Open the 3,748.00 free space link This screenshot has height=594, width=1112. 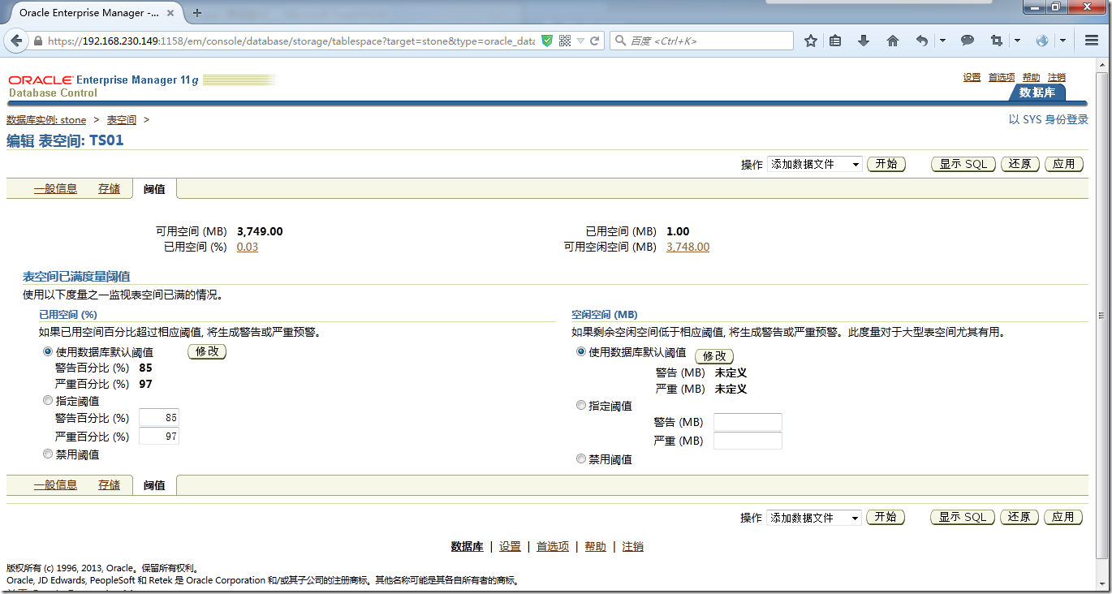point(687,247)
